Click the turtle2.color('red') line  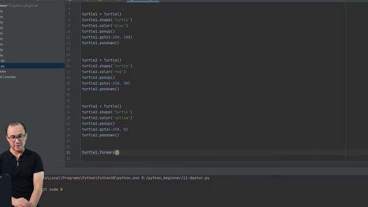pos(103,72)
